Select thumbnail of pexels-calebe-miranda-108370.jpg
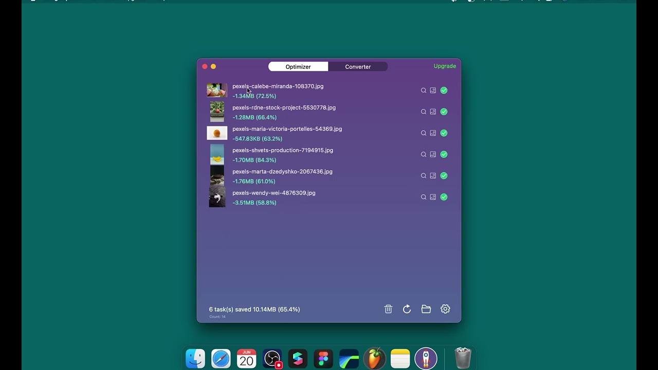This screenshot has width=658, height=370. [217, 90]
